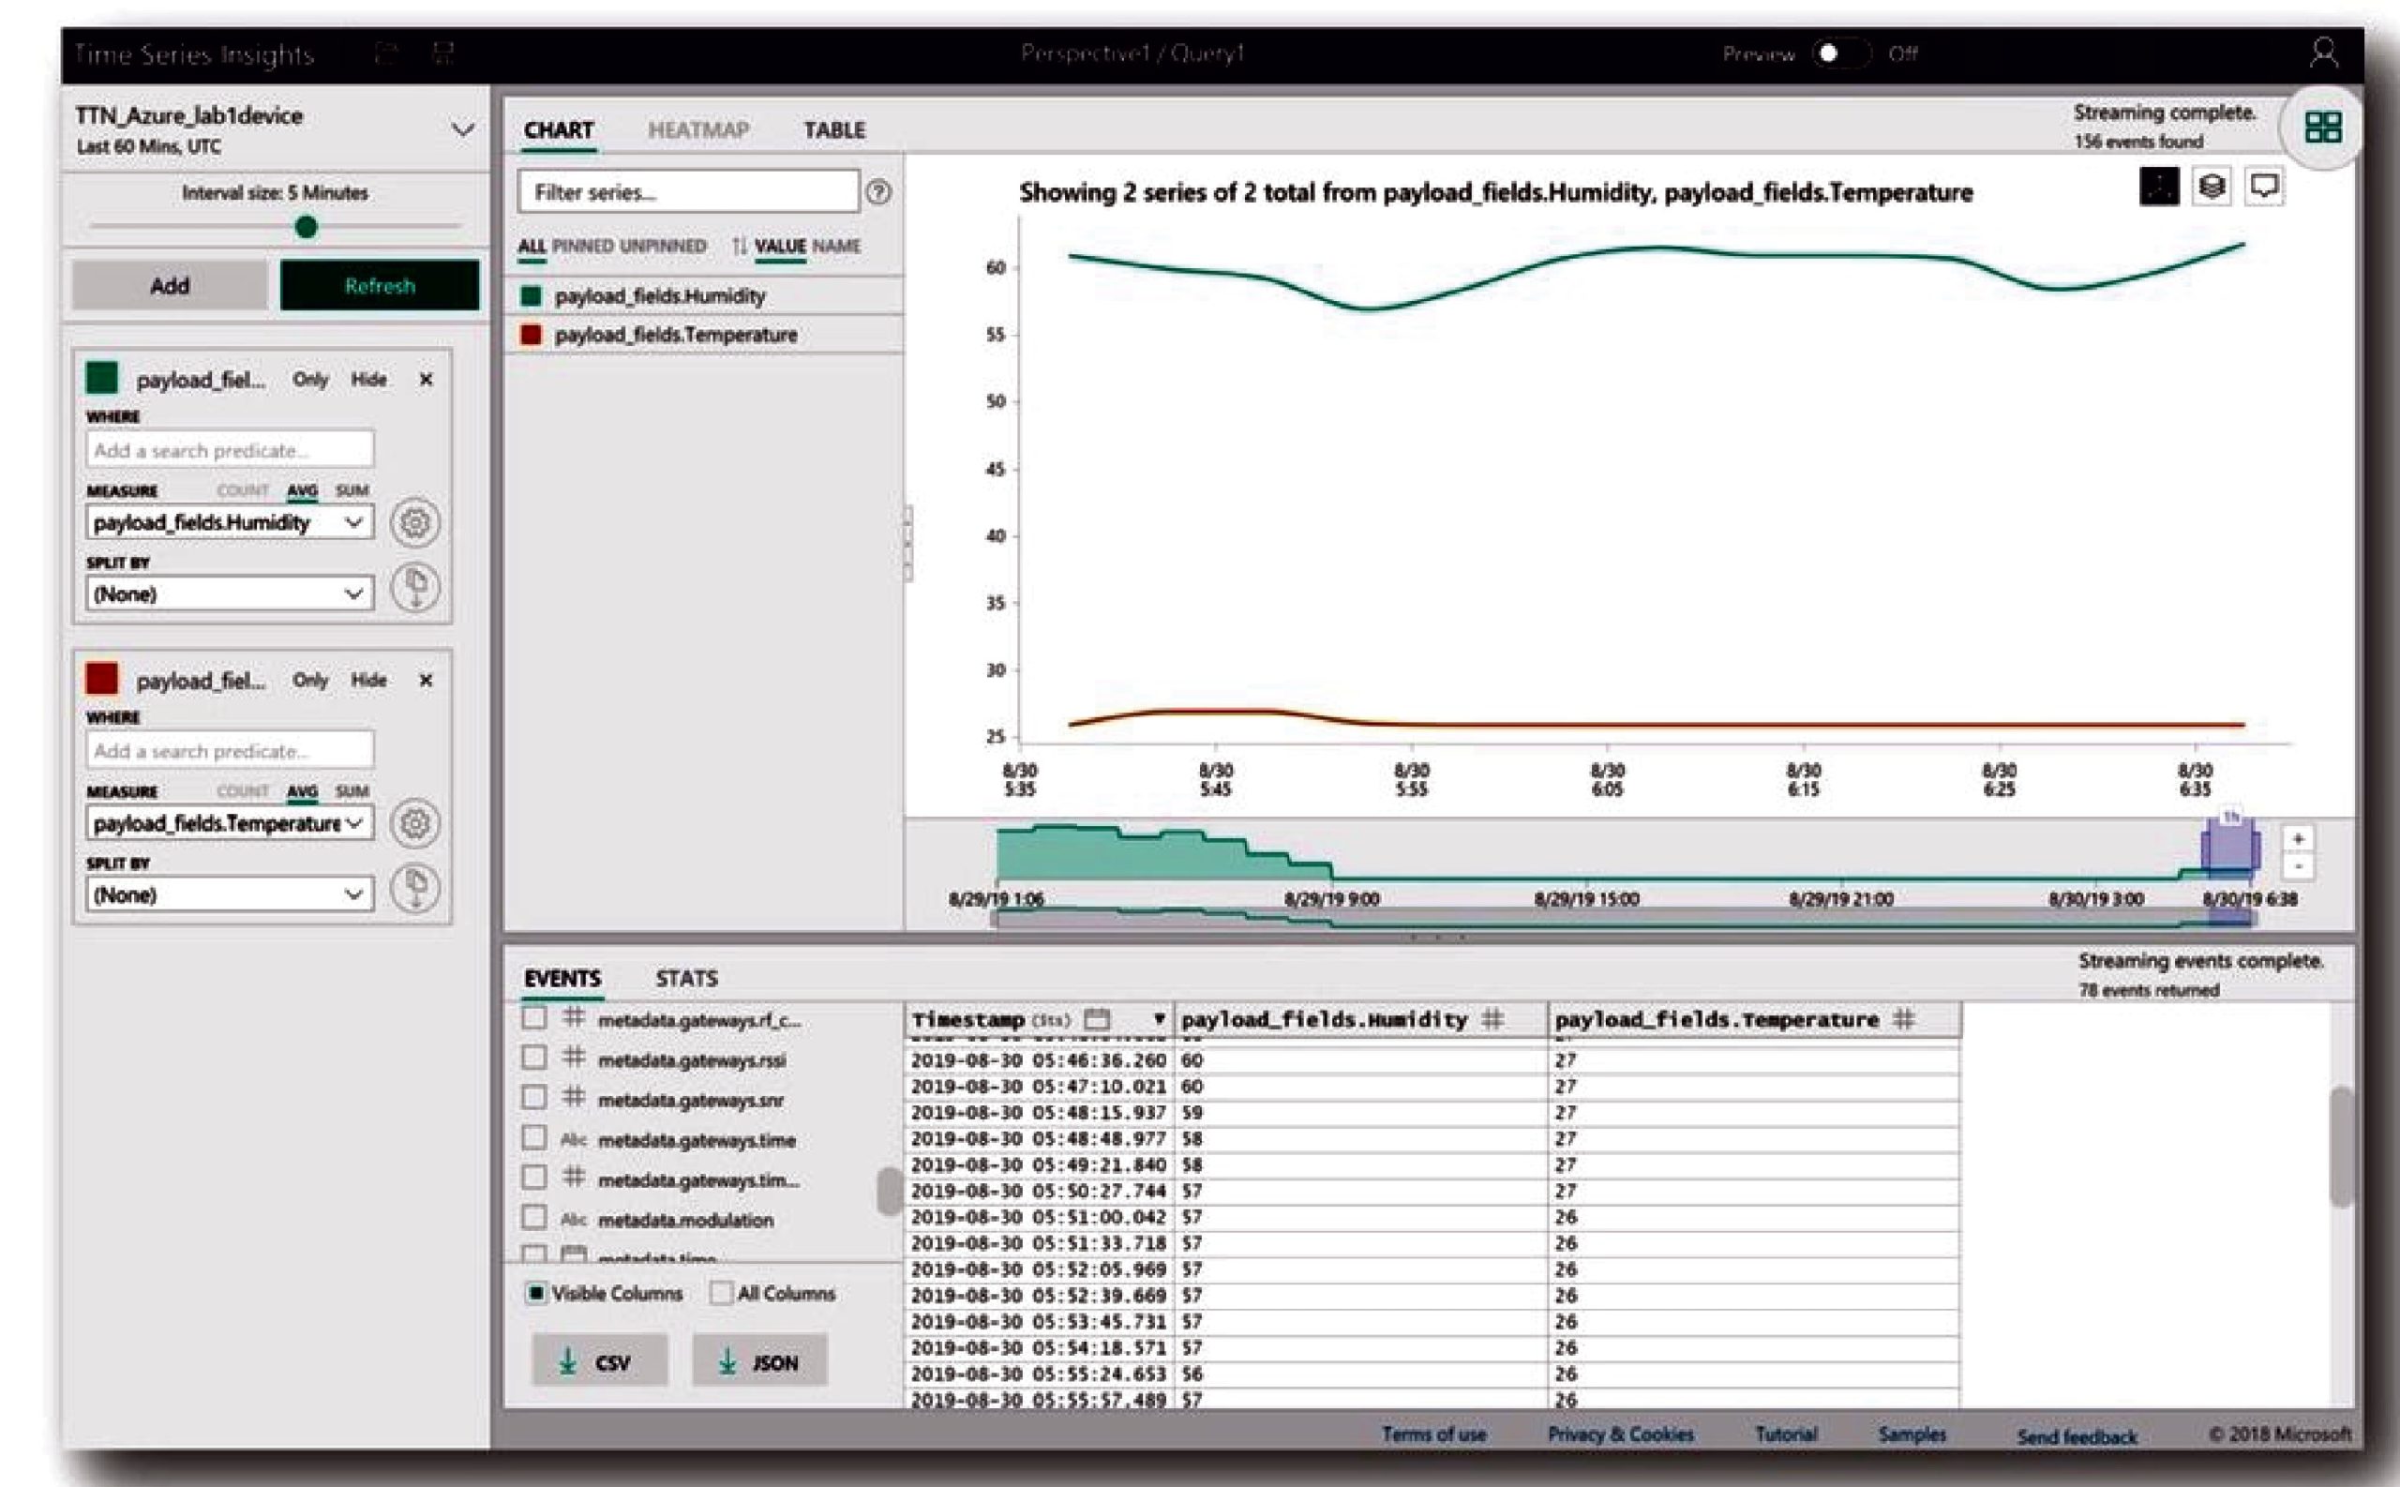The image size is (2400, 1487).
Task: Check metadata.gateways.time column box
Action: (x=533, y=1138)
